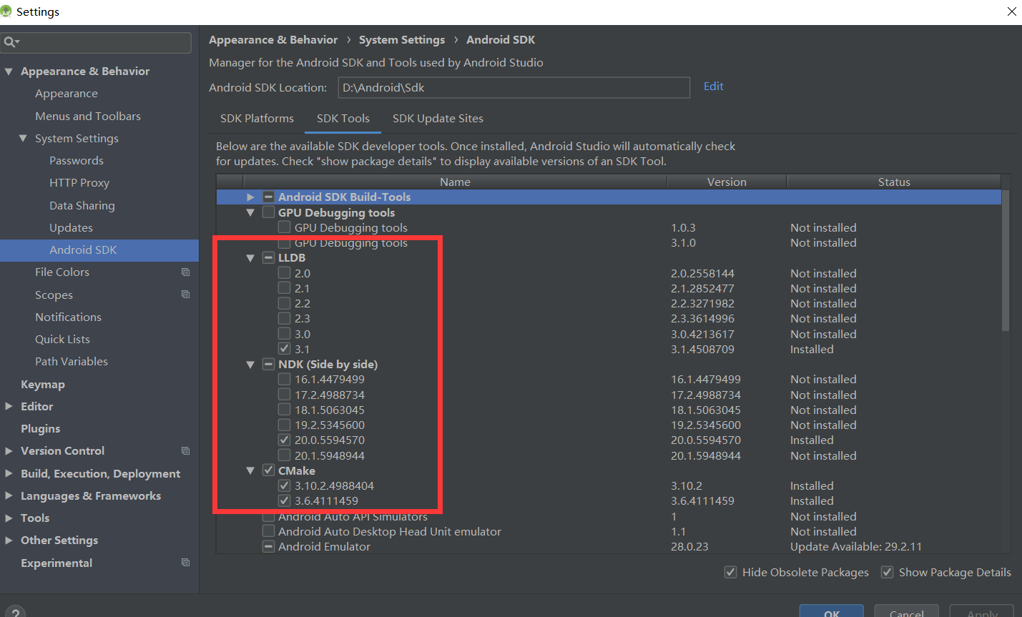Select Menus and Toolbars in sidebar
This screenshot has height=617, width=1022.
(x=88, y=116)
